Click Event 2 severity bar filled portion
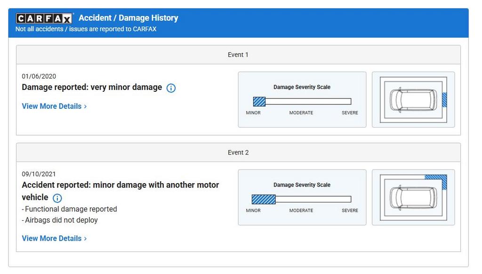 264,199
